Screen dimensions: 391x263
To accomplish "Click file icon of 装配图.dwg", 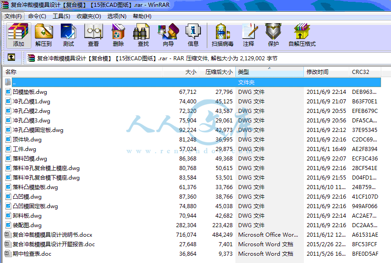I will [x=8, y=225].
